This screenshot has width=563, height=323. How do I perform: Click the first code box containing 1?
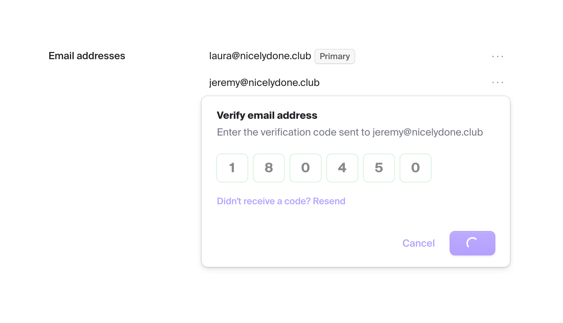click(x=232, y=168)
